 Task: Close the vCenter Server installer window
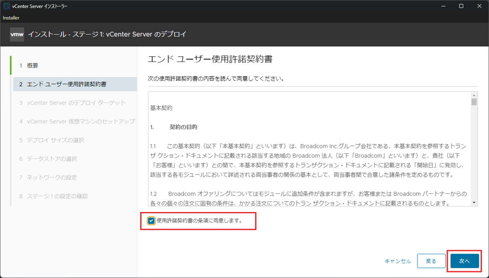tap(480, 6)
